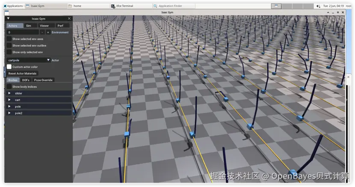Viewport: 355px width, 187px height.
Task: Click Reset Actor Materials button
Action: [22, 73]
